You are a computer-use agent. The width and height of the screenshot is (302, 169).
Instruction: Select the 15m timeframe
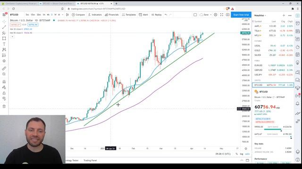click(x=33, y=15)
